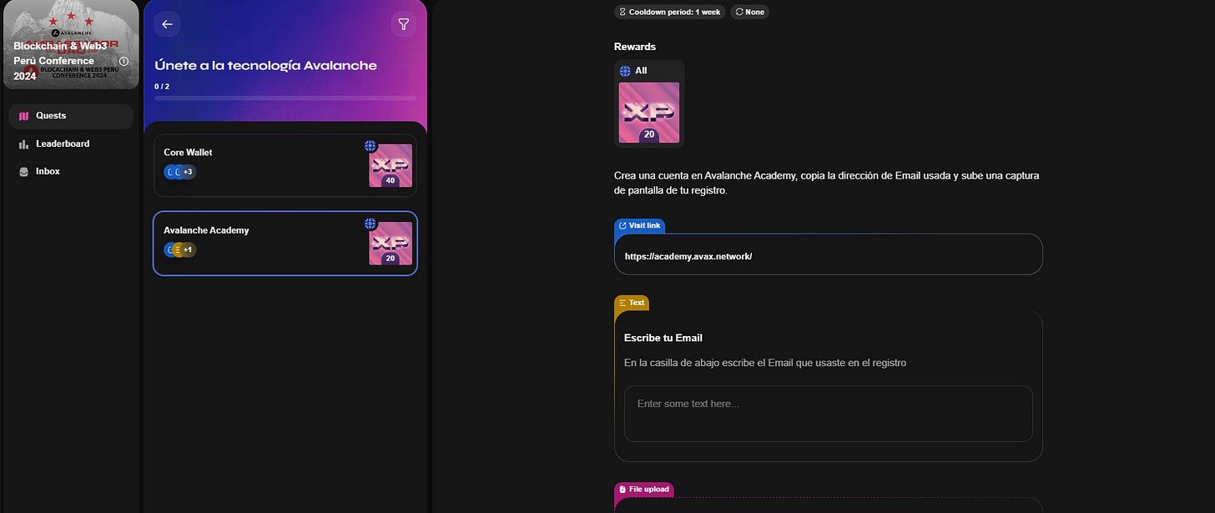Open the Quests menu item

(x=71, y=116)
